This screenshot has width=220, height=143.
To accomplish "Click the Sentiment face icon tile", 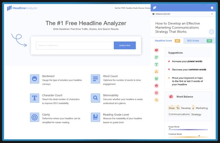I will (x=34, y=79).
